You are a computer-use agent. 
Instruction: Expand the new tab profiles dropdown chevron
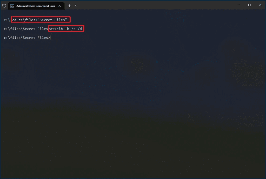point(76,6)
